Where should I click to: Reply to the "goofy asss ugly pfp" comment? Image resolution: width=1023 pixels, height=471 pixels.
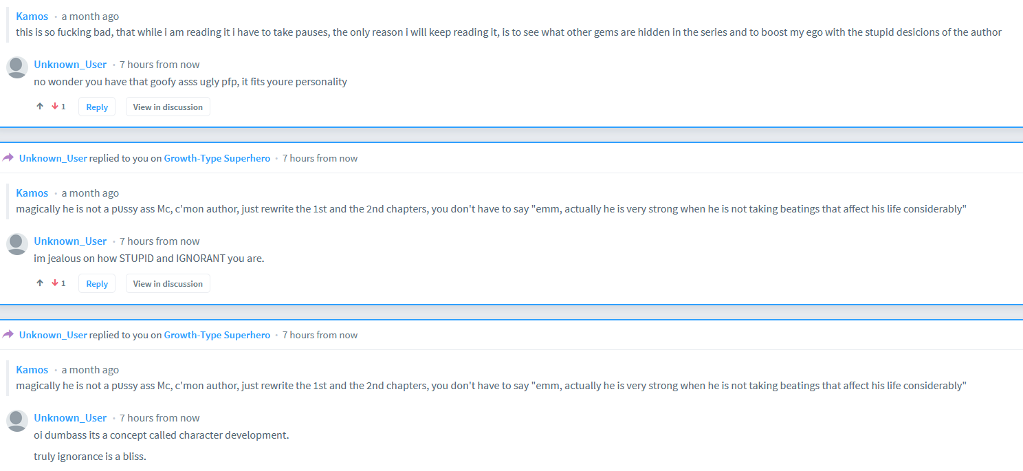pyautogui.click(x=97, y=107)
